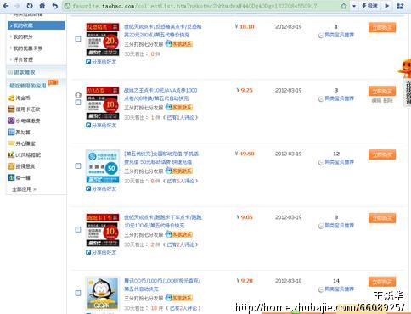This screenshot has width=411, height=314.
Task: Click the go/play arrow beside the address bar
Action: 387,6
